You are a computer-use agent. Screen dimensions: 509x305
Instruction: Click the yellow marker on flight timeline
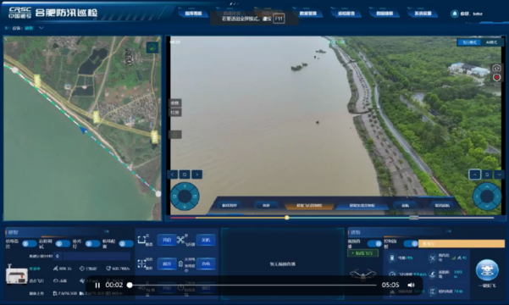(x=287, y=217)
